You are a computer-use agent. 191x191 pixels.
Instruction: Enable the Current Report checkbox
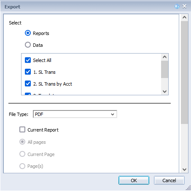(22, 129)
